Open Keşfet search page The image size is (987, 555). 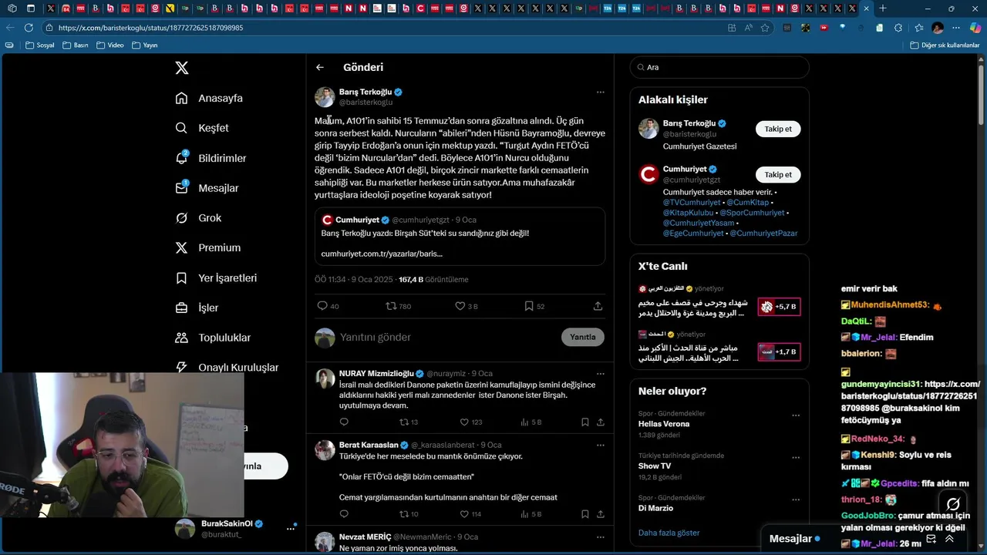[x=202, y=128]
